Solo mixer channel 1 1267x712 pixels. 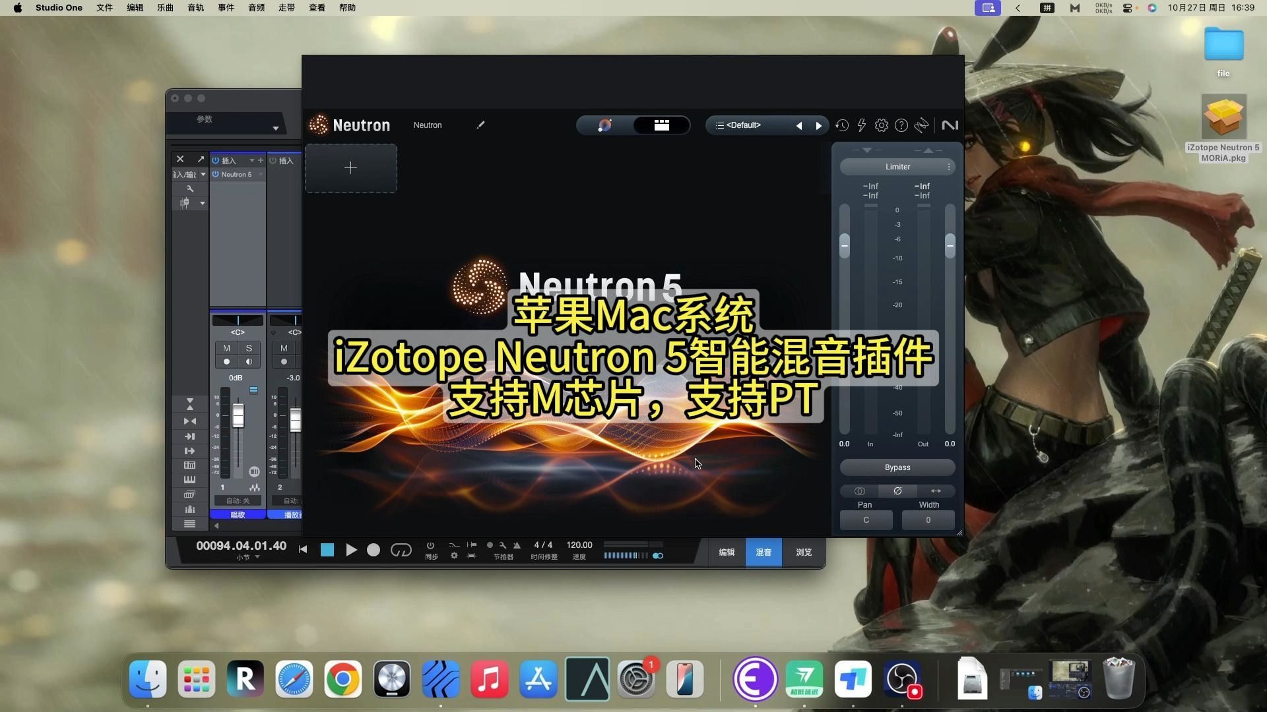tap(249, 348)
